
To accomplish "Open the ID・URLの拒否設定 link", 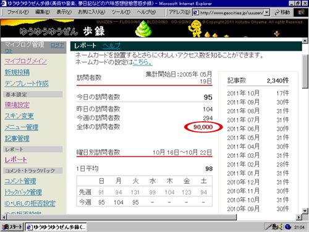I will coord(30,204).
